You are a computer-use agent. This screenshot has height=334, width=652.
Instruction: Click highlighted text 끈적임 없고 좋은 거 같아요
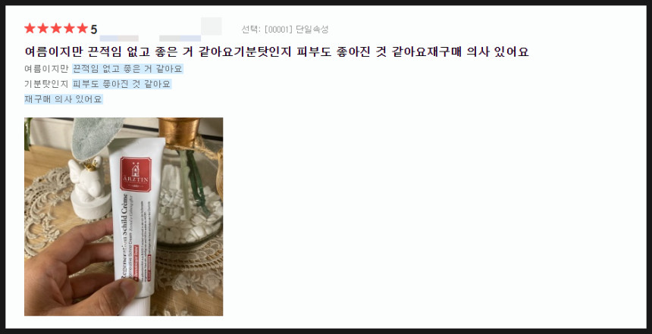pyautogui.click(x=127, y=69)
